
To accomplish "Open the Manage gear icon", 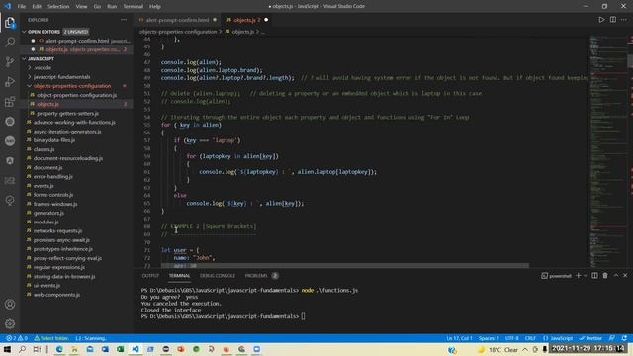I will tap(10, 323).
